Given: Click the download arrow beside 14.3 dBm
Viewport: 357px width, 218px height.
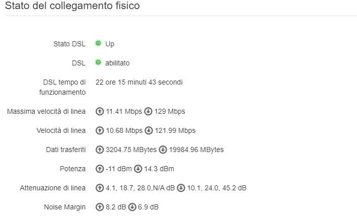Looking at the screenshot, I should pyautogui.click(x=138, y=169).
